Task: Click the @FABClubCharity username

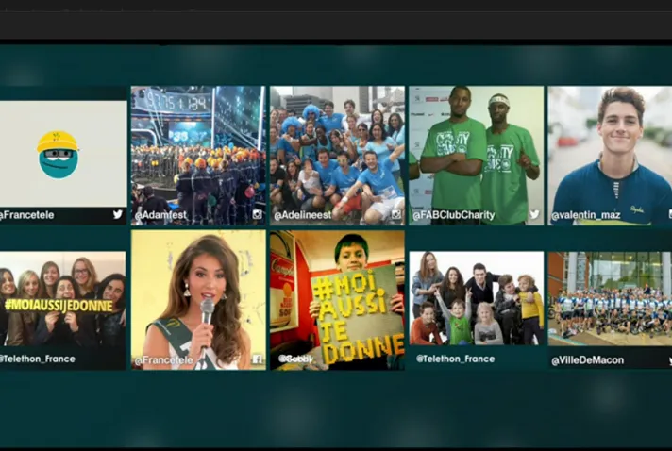Action: coord(454,215)
